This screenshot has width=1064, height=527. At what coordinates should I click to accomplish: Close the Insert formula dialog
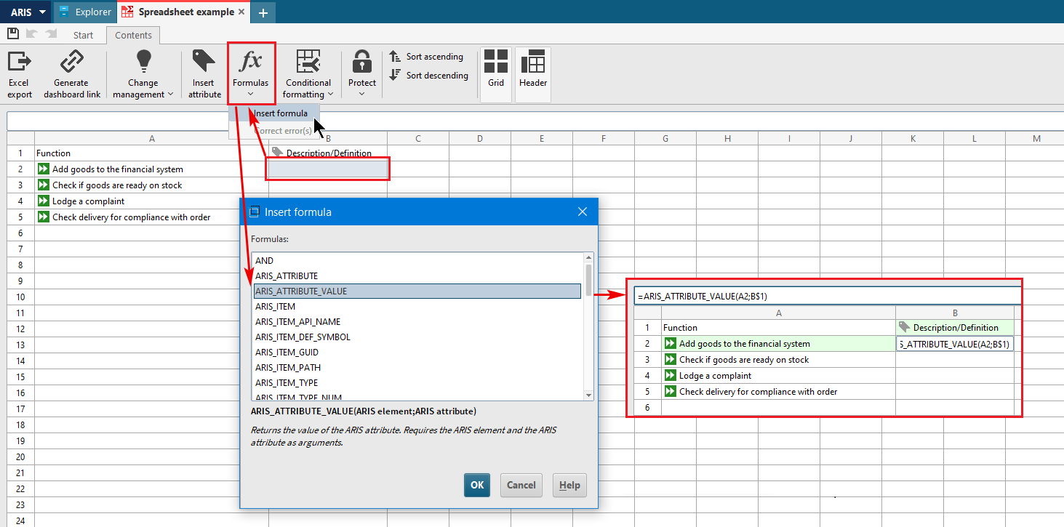582,212
